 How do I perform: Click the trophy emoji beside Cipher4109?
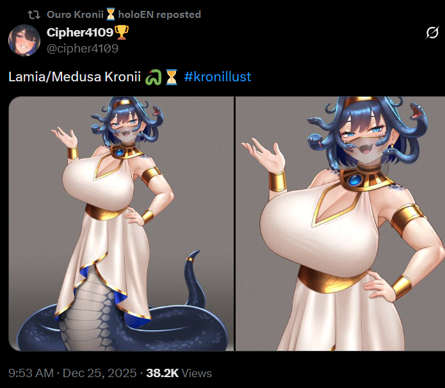point(122,32)
